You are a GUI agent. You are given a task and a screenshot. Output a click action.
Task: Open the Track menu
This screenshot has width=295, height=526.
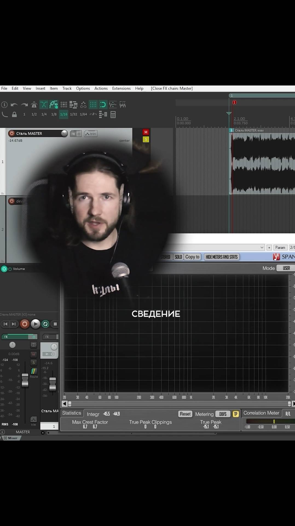pyautogui.click(x=67, y=88)
